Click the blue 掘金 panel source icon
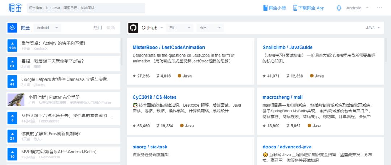 click(12, 28)
